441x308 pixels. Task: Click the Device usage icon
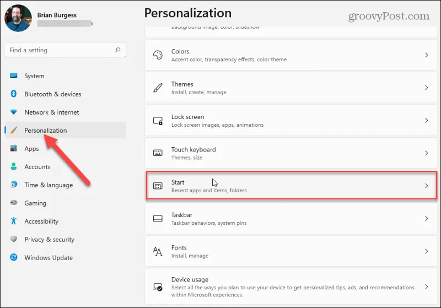[158, 287]
